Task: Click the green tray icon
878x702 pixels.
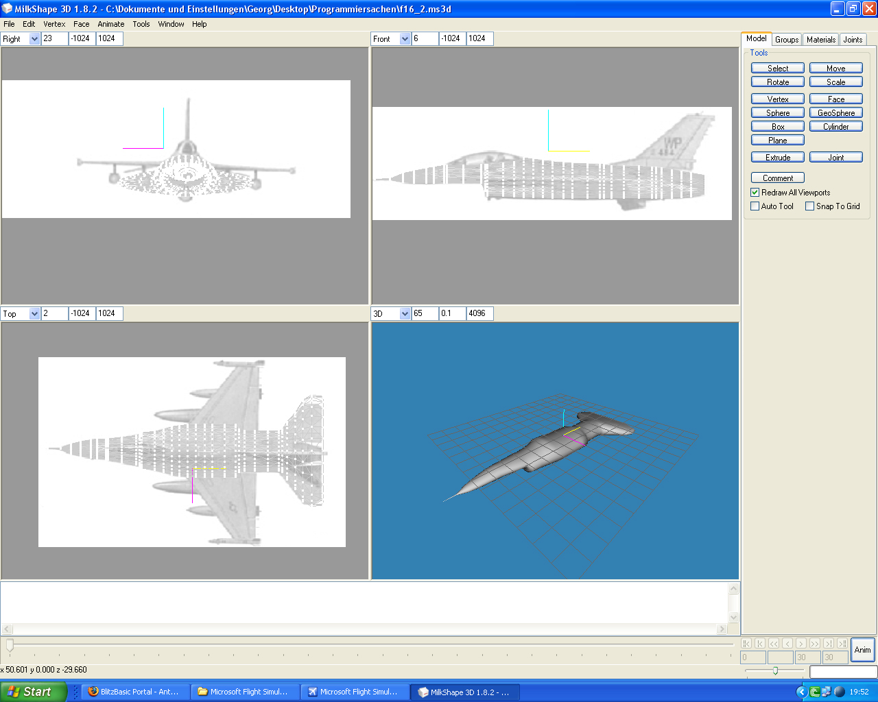Action: [x=814, y=692]
